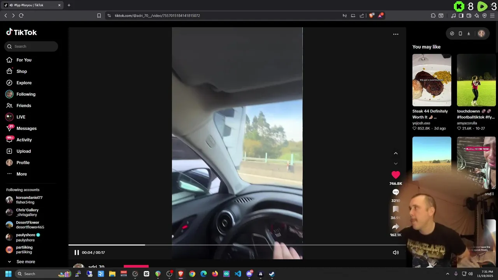Go to the next video with the down chevron
498x280 pixels.
coord(396,164)
